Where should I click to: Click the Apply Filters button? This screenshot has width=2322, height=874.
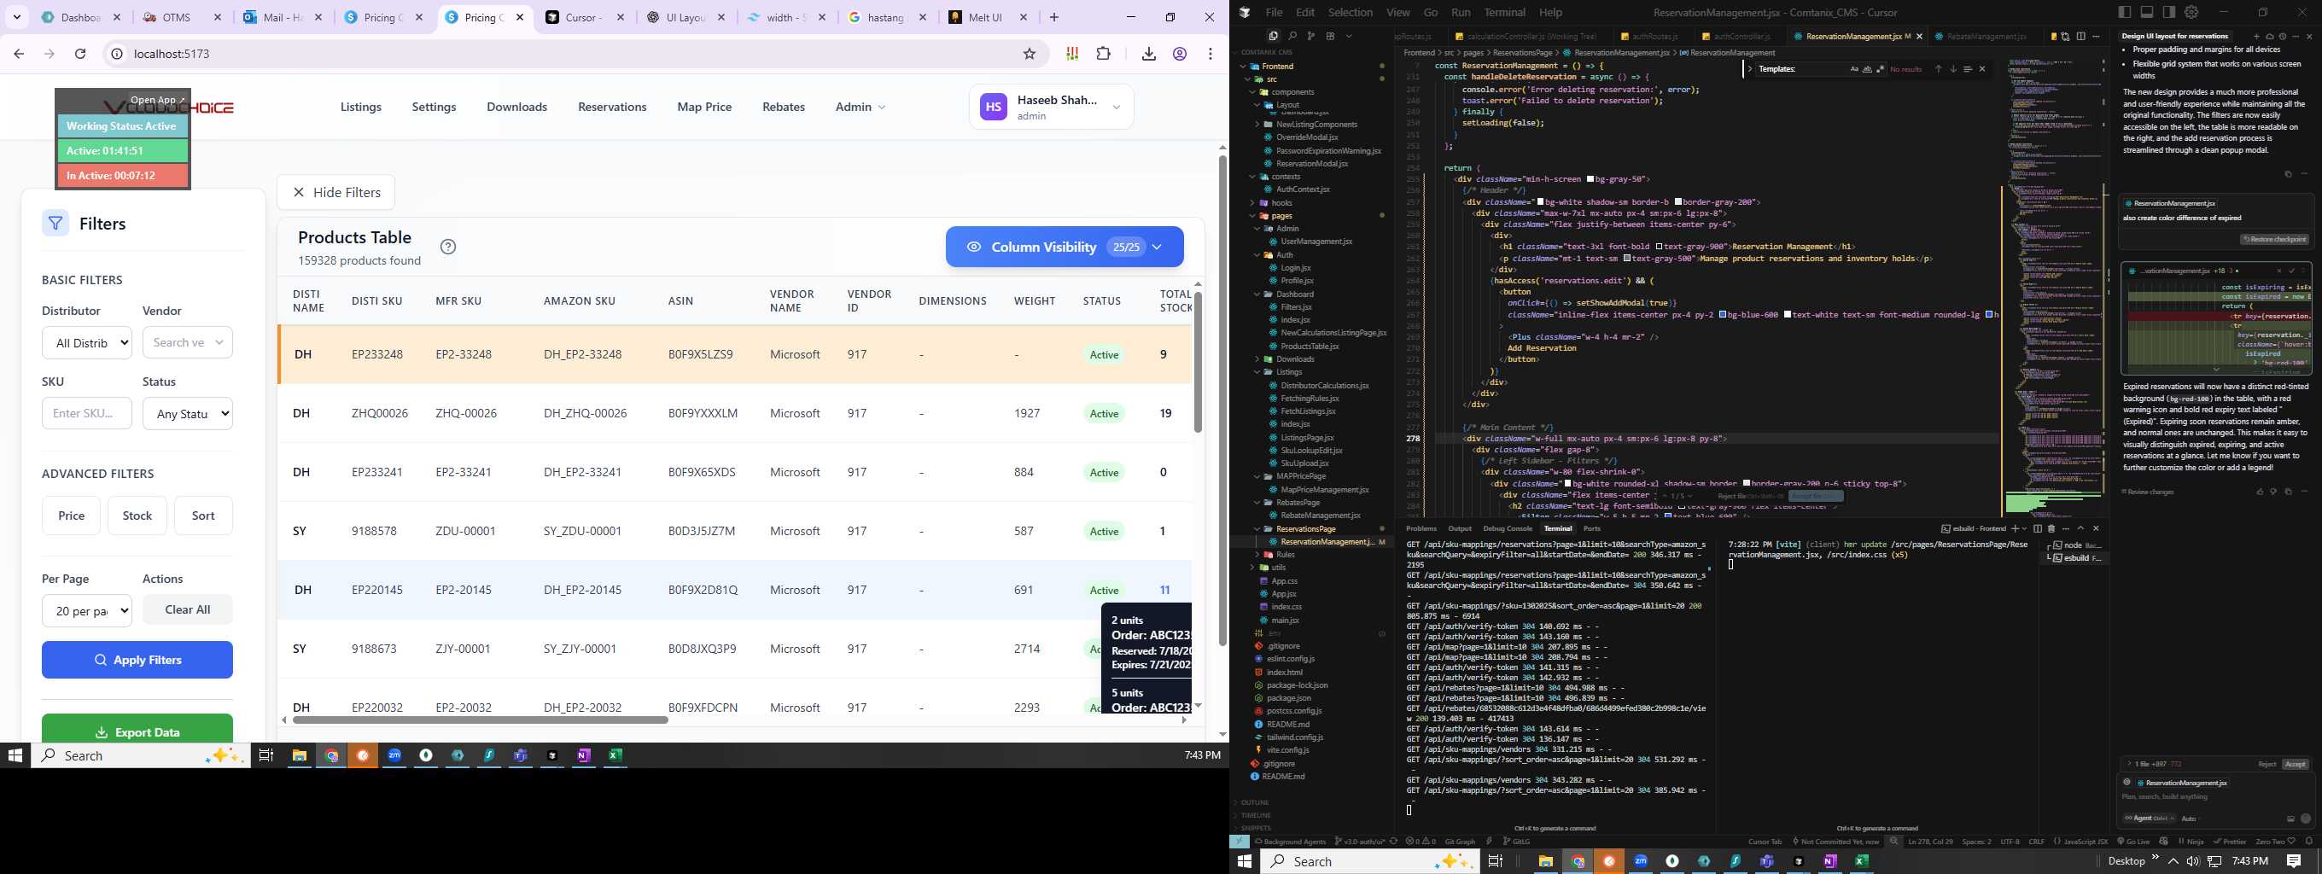[x=137, y=660]
